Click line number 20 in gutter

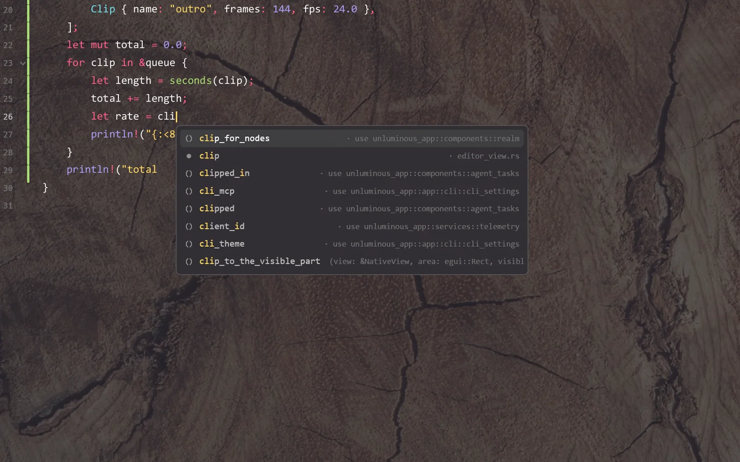(8, 9)
